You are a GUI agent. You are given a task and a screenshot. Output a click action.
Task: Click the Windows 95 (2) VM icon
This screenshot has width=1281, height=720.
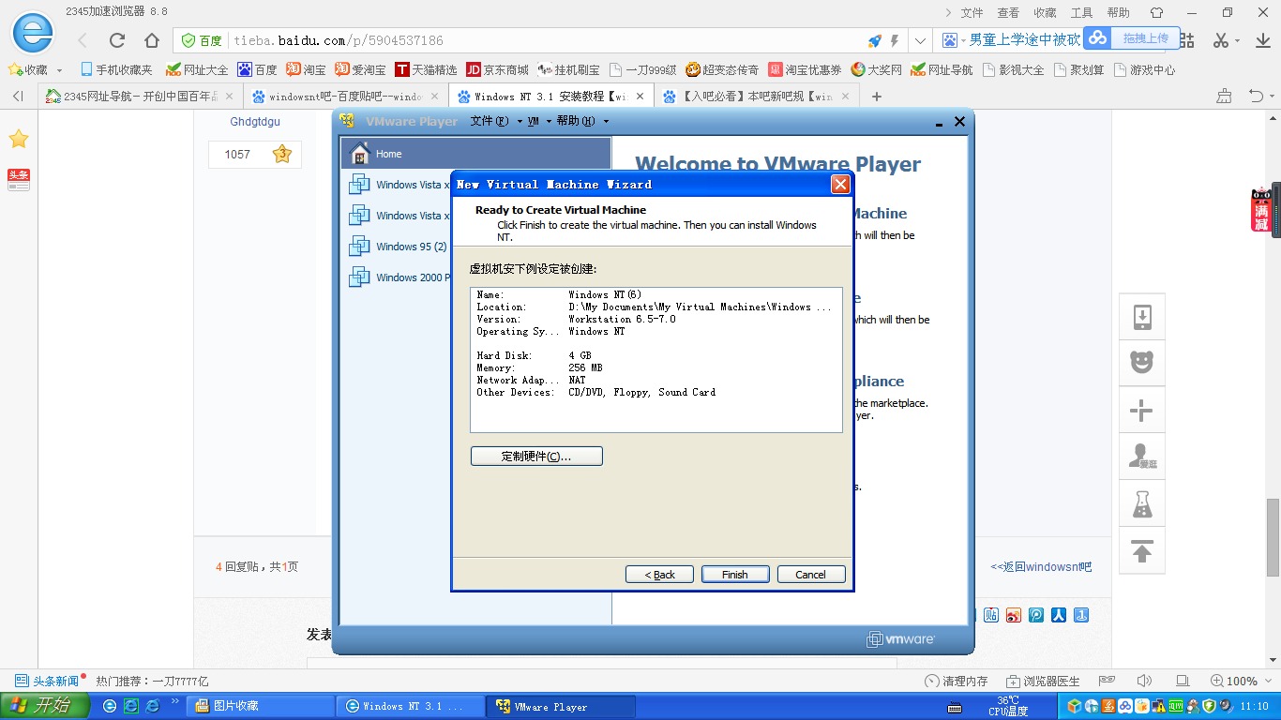click(359, 247)
